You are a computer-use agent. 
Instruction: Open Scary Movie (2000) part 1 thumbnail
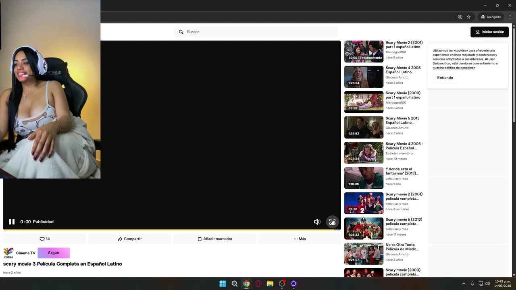364,102
